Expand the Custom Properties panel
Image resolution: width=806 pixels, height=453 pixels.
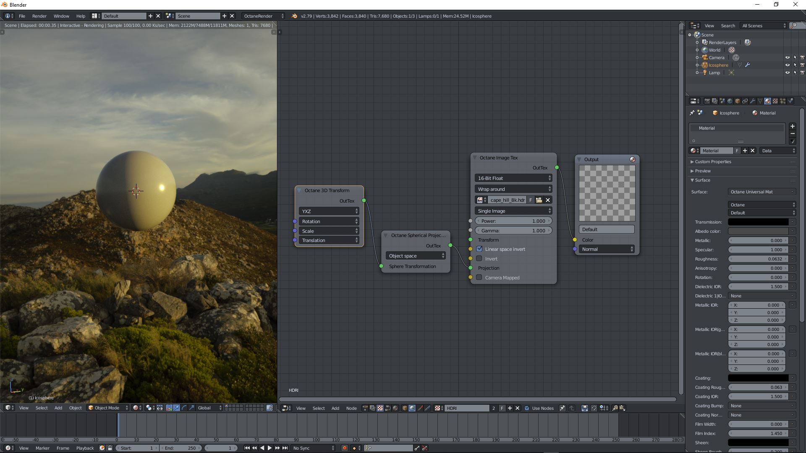click(x=712, y=162)
